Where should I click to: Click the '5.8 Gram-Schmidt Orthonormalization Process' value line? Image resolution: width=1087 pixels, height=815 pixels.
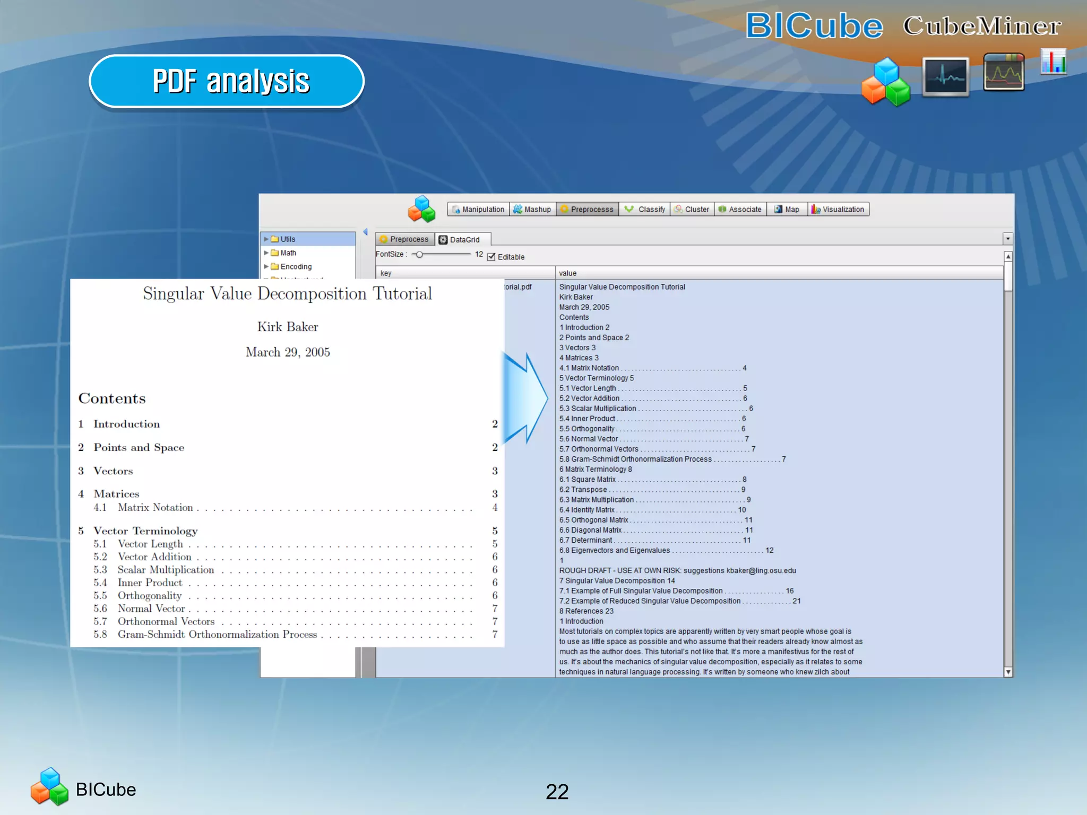click(x=672, y=459)
